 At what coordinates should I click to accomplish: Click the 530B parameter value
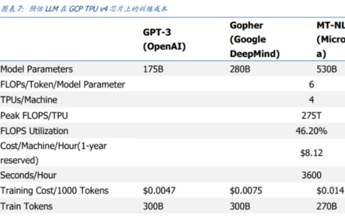coord(327,69)
